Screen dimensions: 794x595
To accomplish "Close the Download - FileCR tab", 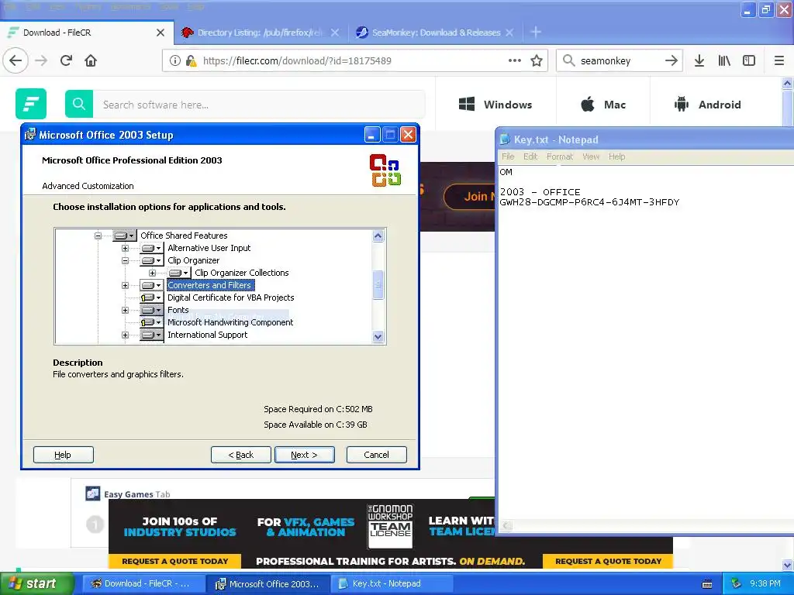I will pos(161,33).
